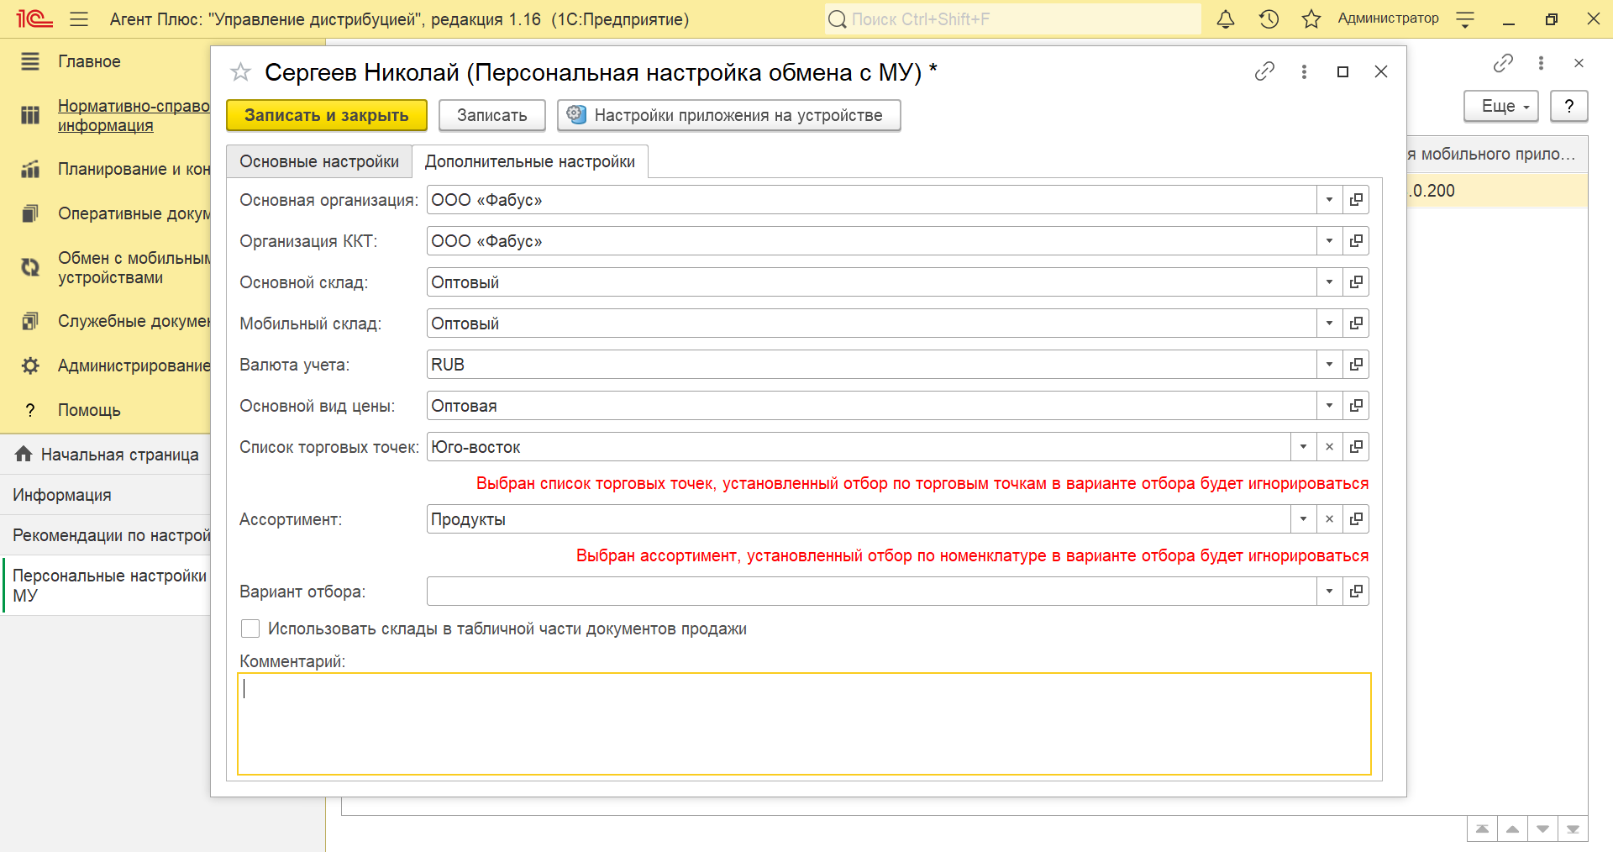Expand Валюта учета dropdown
Image resolution: width=1613 pixels, height=852 pixels.
click(1329, 365)
